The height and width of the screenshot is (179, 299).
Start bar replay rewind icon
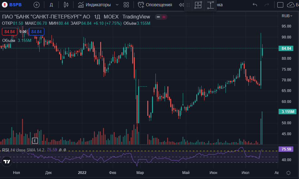[x=181, y=5]
